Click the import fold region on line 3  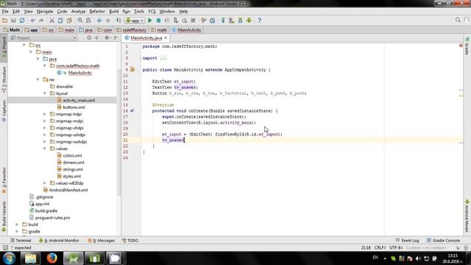pos(163,58)
